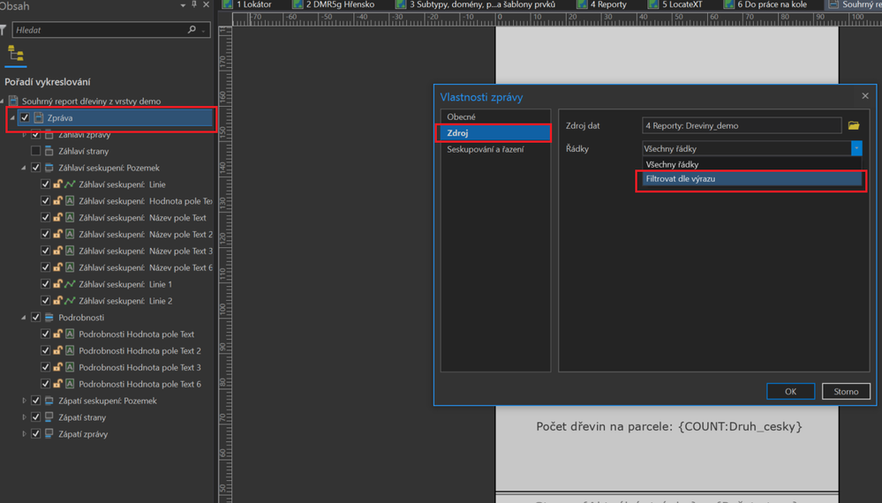Image resolution: width=882 pixels, height=503 pixels.
Task: Click text icon of Podrobnosti Hodnota pole Text
Action: coord(70,334)
